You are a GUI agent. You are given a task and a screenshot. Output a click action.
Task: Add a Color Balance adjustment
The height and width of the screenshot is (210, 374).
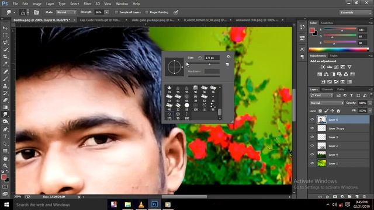tap(326, 75)
